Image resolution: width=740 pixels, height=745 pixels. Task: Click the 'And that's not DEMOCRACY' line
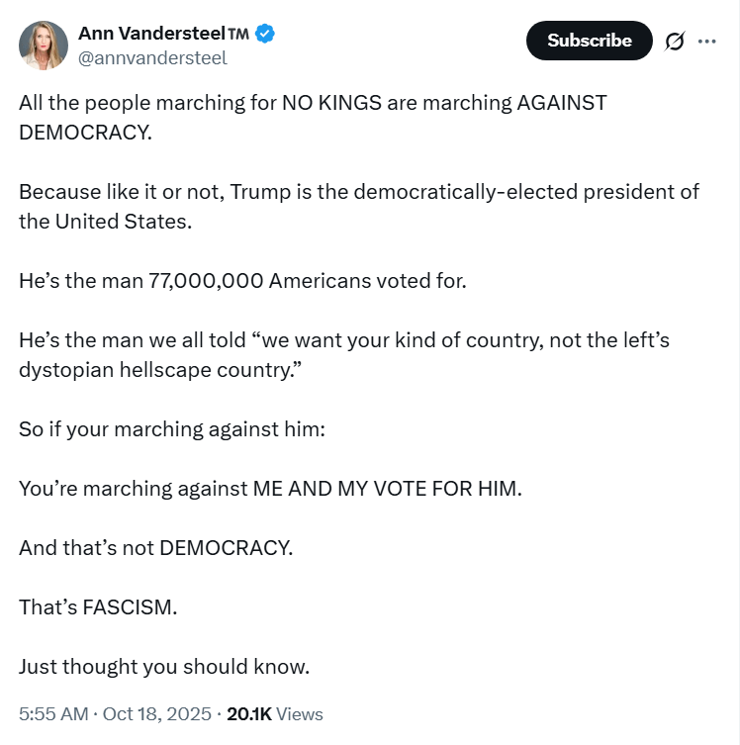click(156, 547)
